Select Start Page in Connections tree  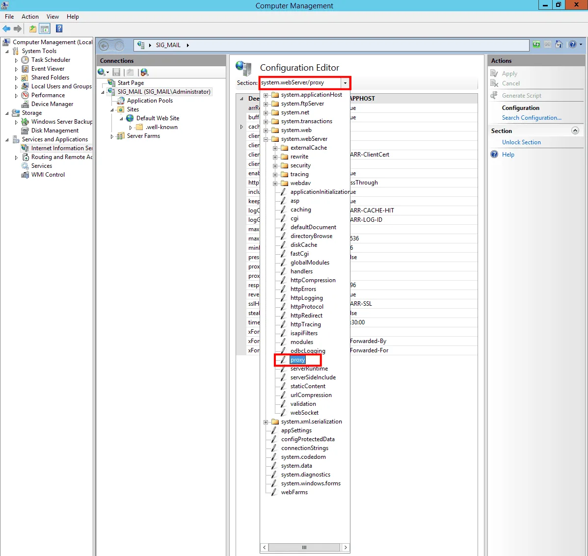(131, 83)
